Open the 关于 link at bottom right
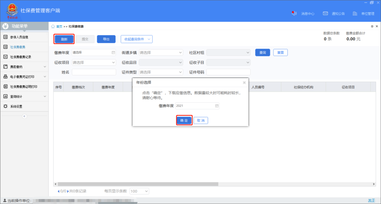The image size is (381, 204). [x=371, y=200]
